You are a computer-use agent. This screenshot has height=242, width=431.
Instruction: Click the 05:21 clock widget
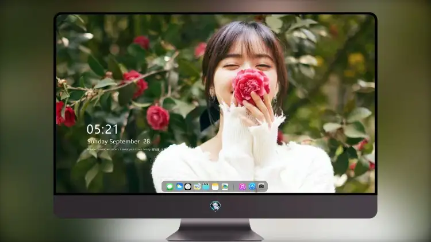(x=102, y=129)
